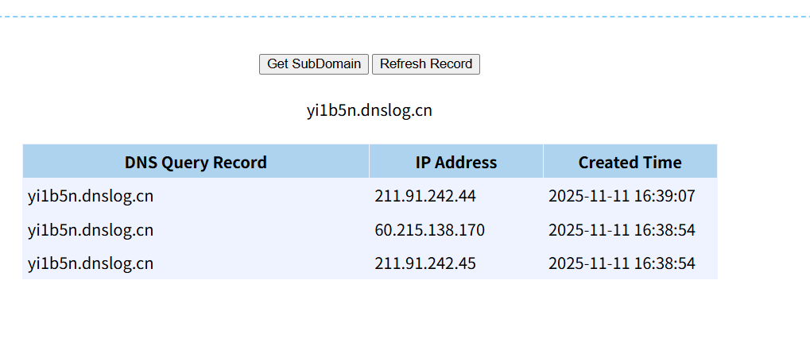Viewport: 810px width, 361px height.
Task: Click the word Record on the Refresh button
Action: (x=448, y=64)
